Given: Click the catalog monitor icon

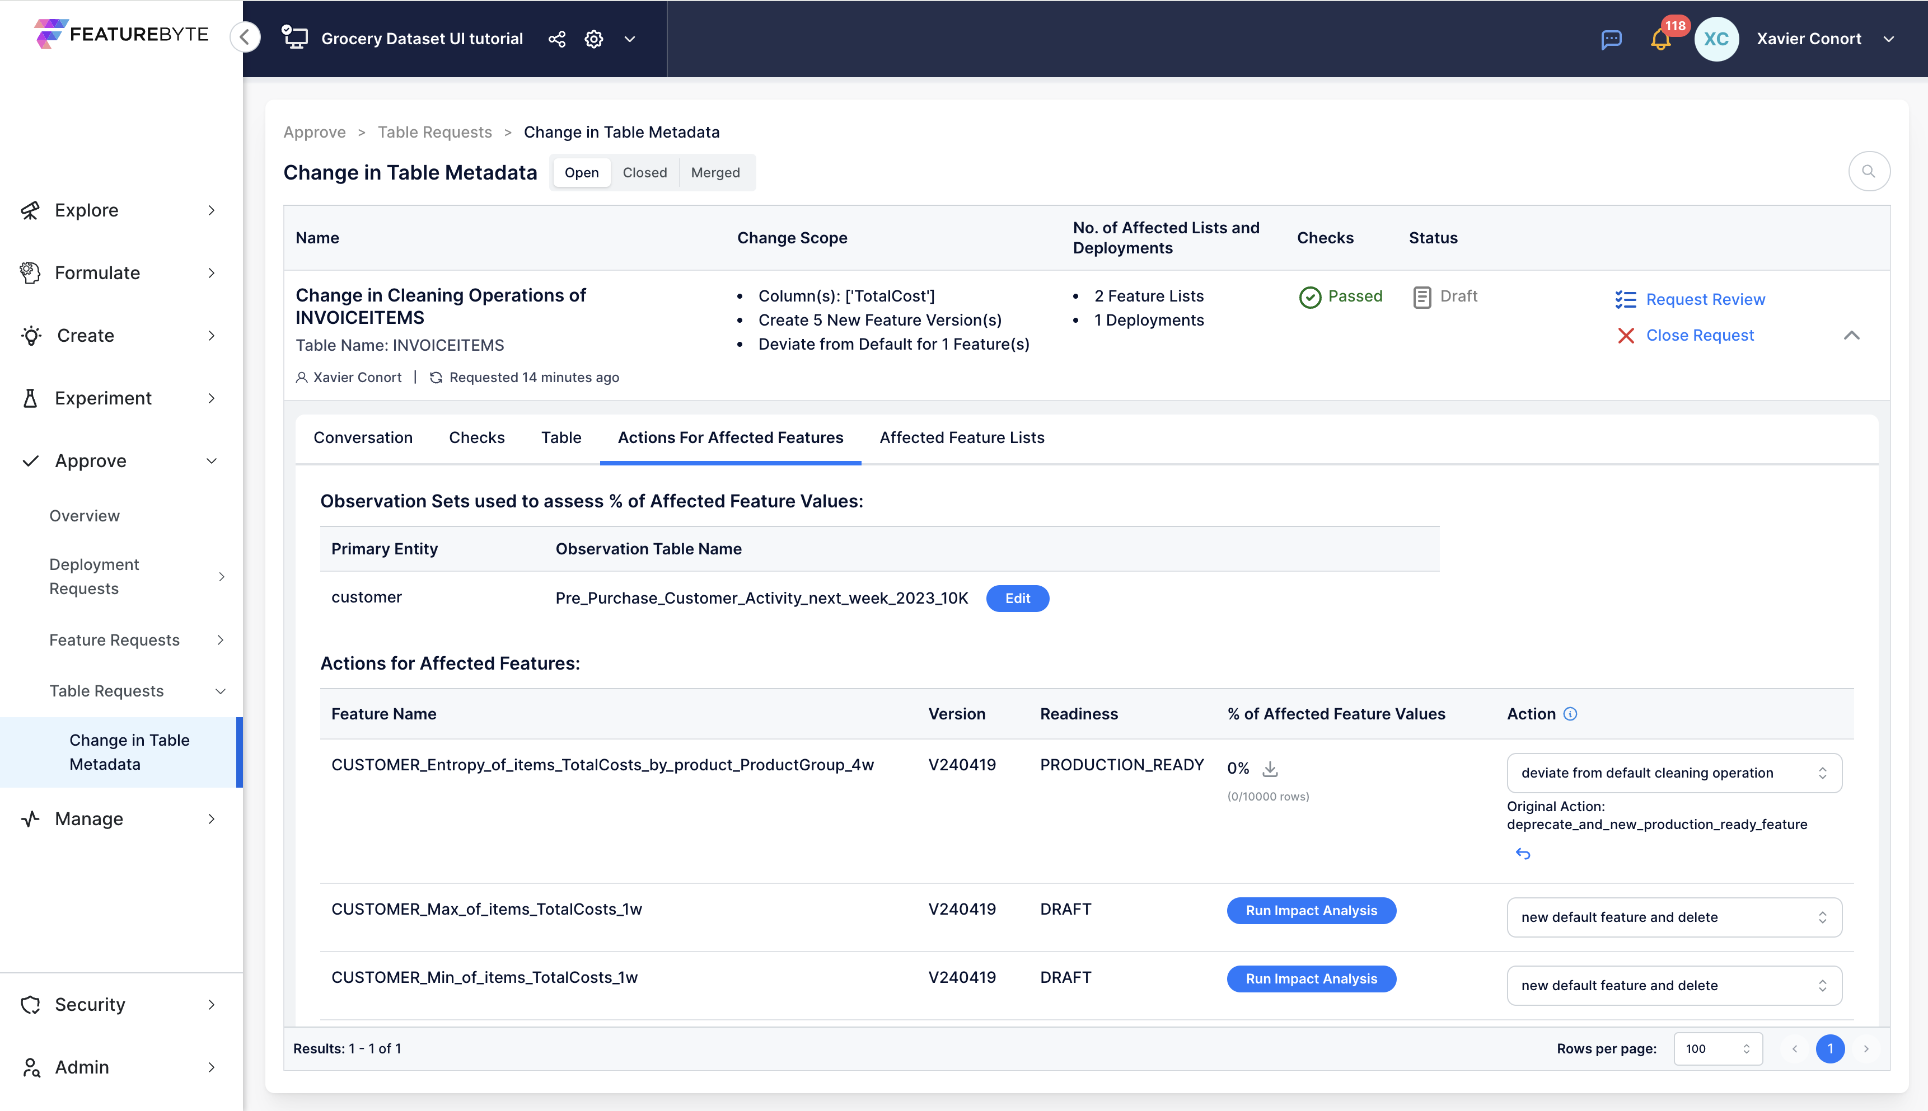Looking at the screenshot, I should point(294,37).
